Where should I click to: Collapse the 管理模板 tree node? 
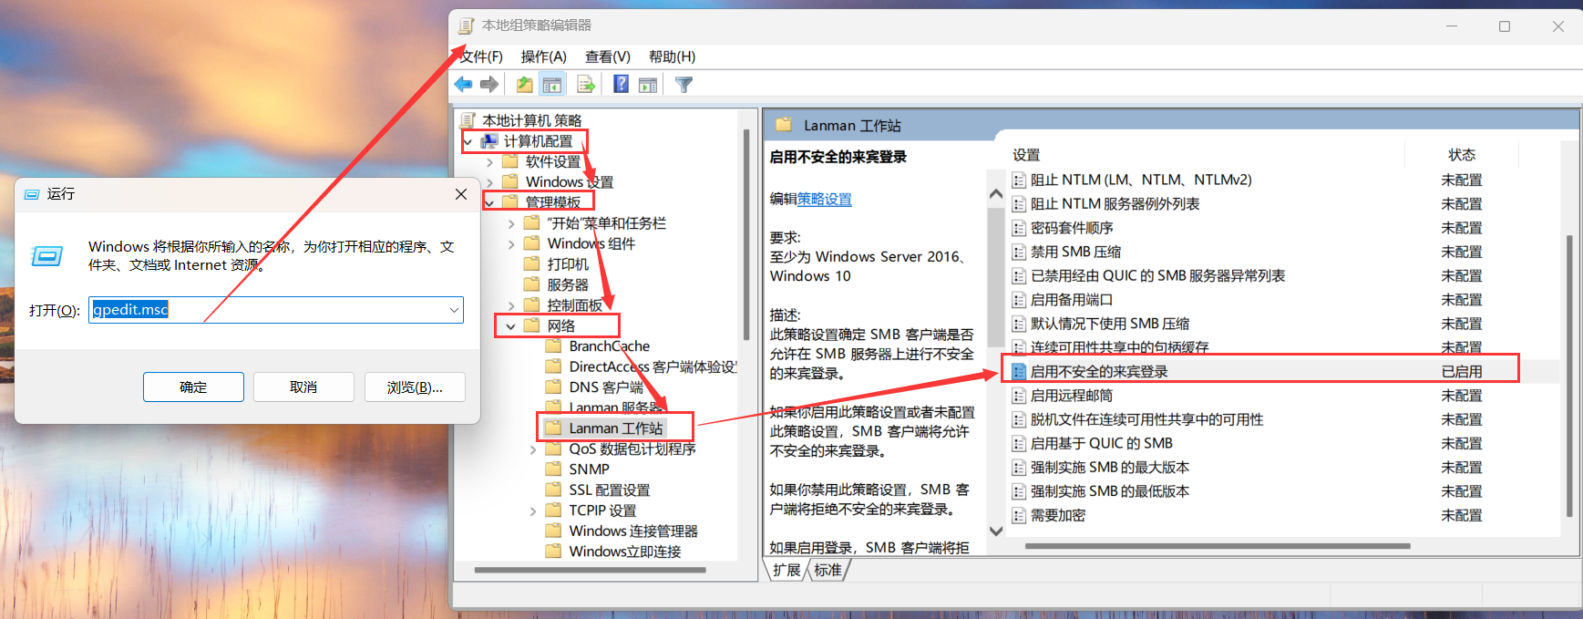pos(489,202)
